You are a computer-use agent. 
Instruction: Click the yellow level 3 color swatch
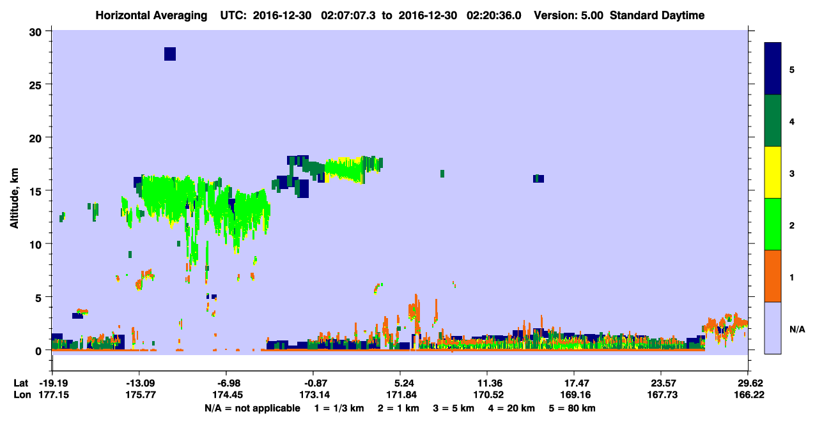coord(773,172)
